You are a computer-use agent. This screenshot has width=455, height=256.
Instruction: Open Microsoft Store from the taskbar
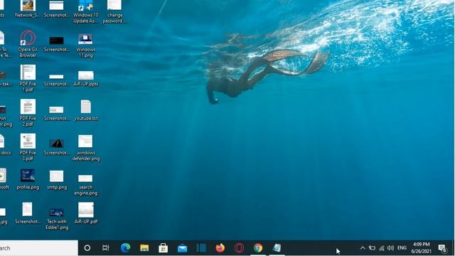pyautogui.click(x=163, y=248)
